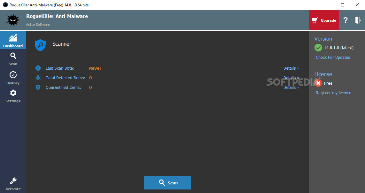Click the blue Scanner shield icon
This screenshot has width=365, height=193.
tap(40, 45)
